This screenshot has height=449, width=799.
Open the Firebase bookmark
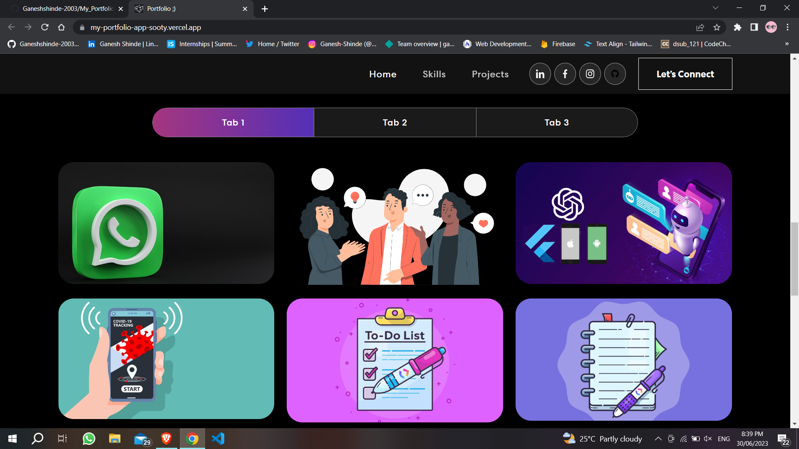pos(558,44)
